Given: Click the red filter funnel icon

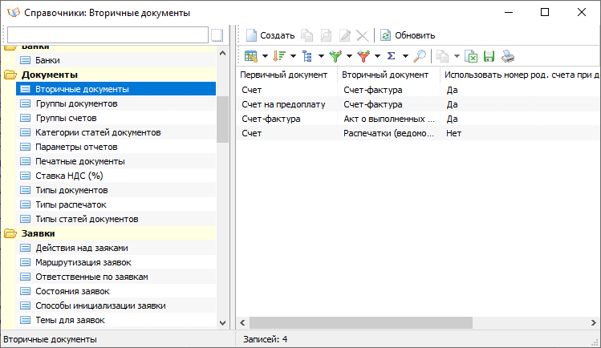Looking at the screenshot, I should (x=363, y=56).
